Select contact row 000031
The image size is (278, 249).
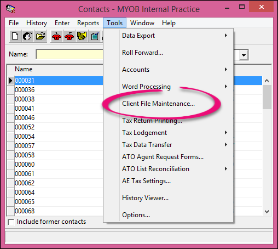(x=59, y=81)
